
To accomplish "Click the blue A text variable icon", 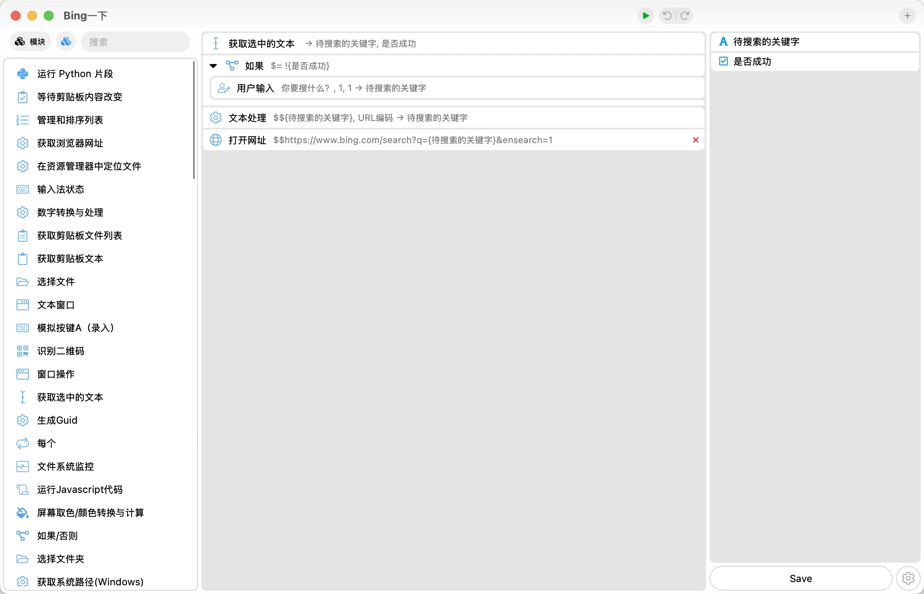I will [x=723, y=42].
